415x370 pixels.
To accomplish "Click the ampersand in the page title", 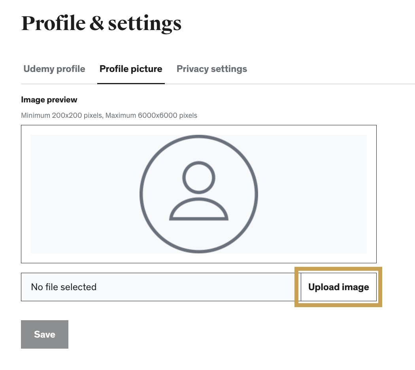I will pyautogui.click(x=96, y=23).
